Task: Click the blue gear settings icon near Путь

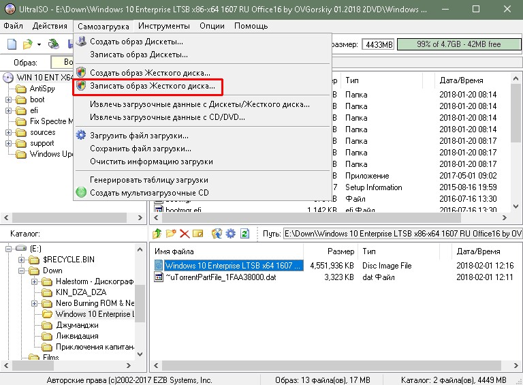Action: [x=230, y=234]
